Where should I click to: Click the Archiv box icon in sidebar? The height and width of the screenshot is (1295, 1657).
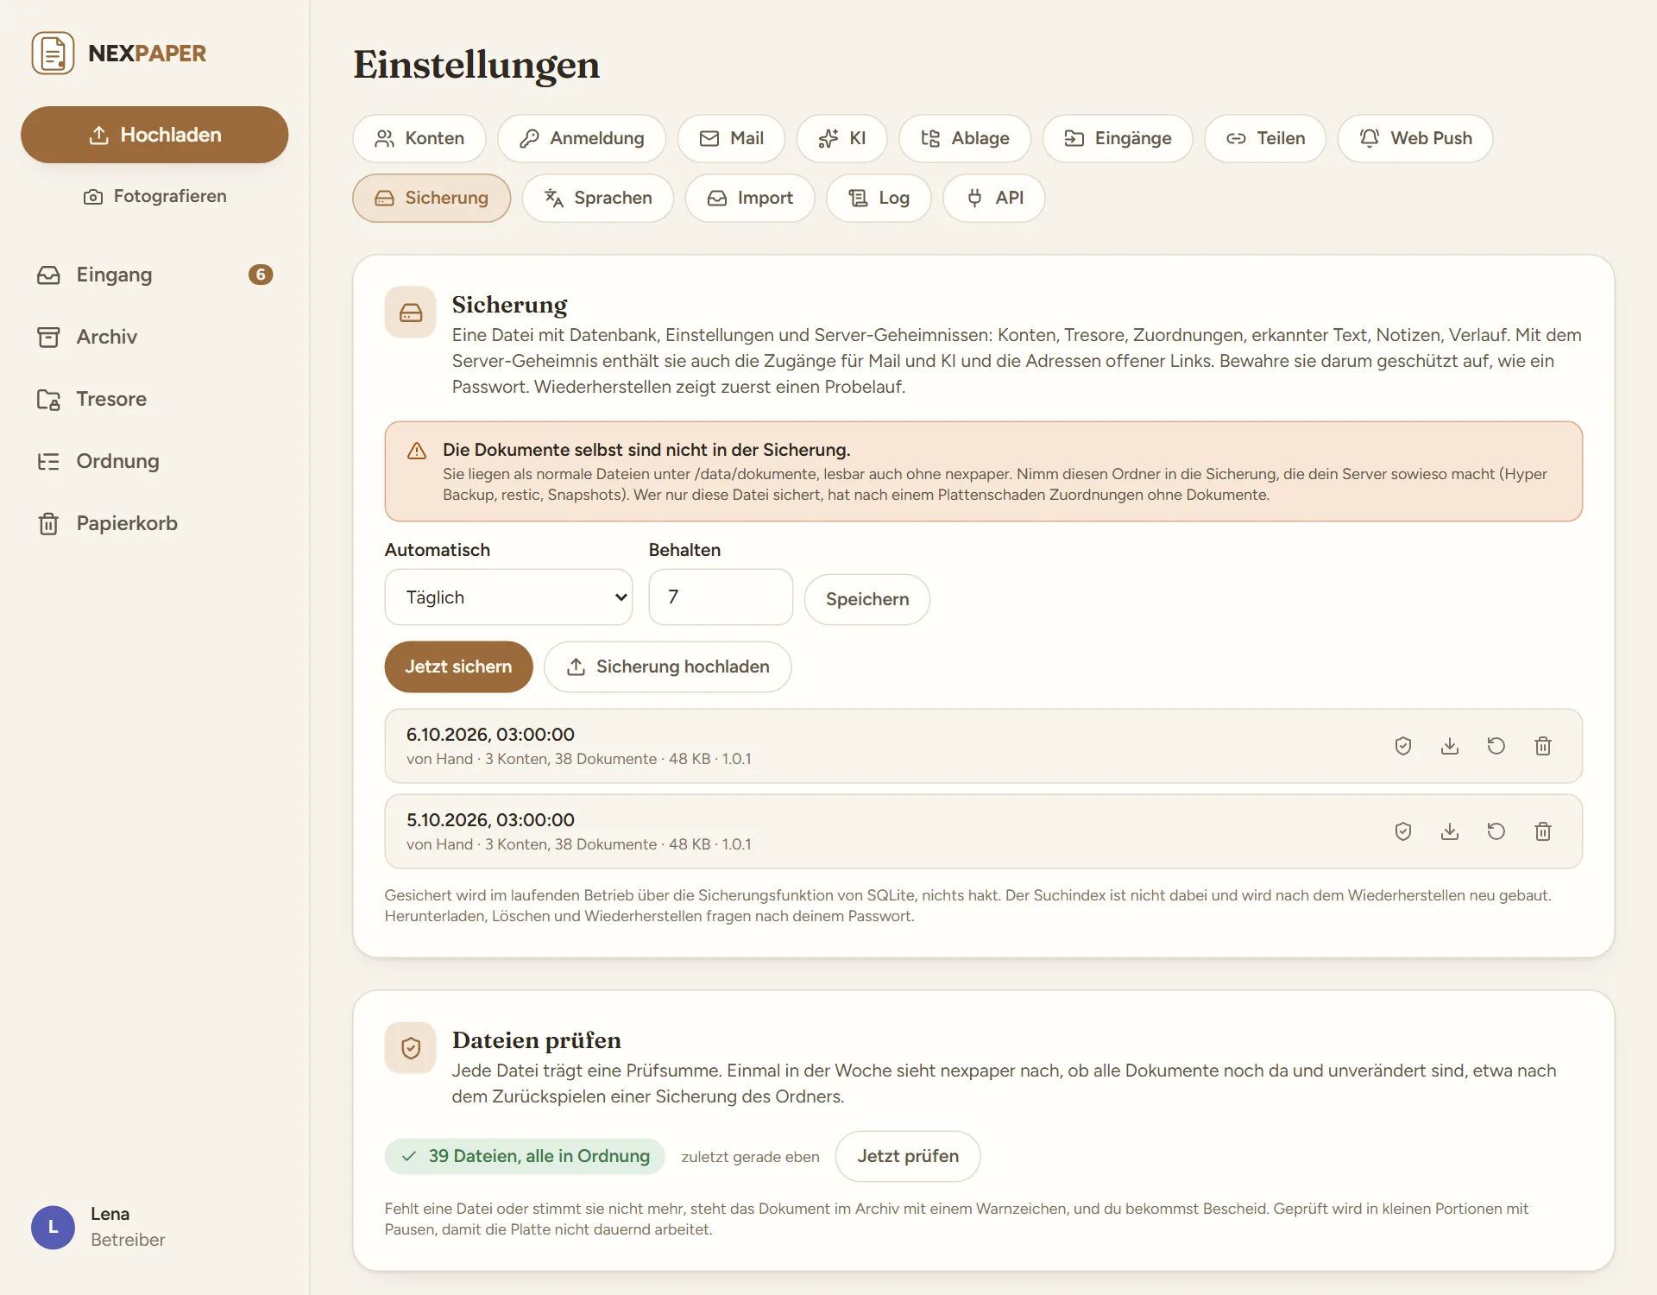pos(48,337)
